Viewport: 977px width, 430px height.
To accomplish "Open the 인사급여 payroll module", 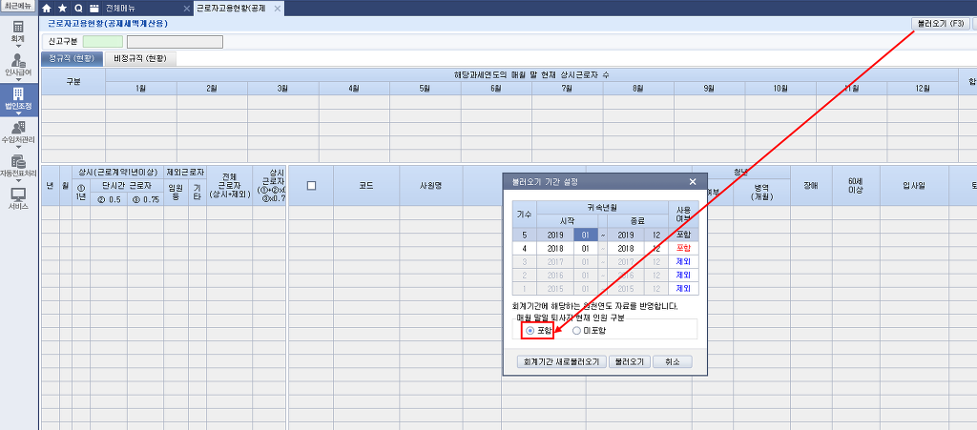I will 18,64.
